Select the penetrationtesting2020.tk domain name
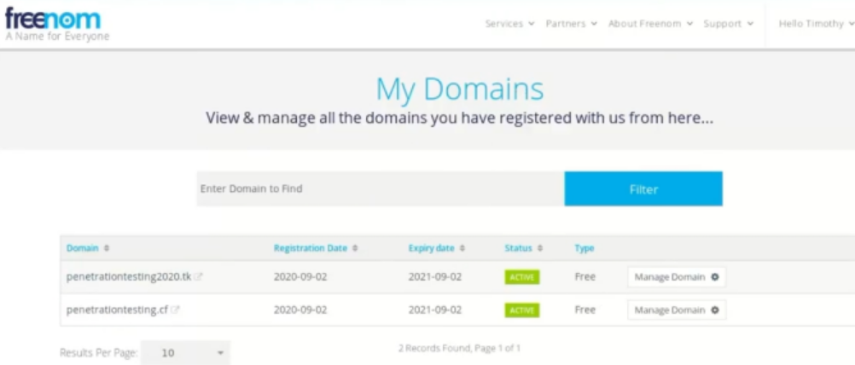 tap(129, 277)
